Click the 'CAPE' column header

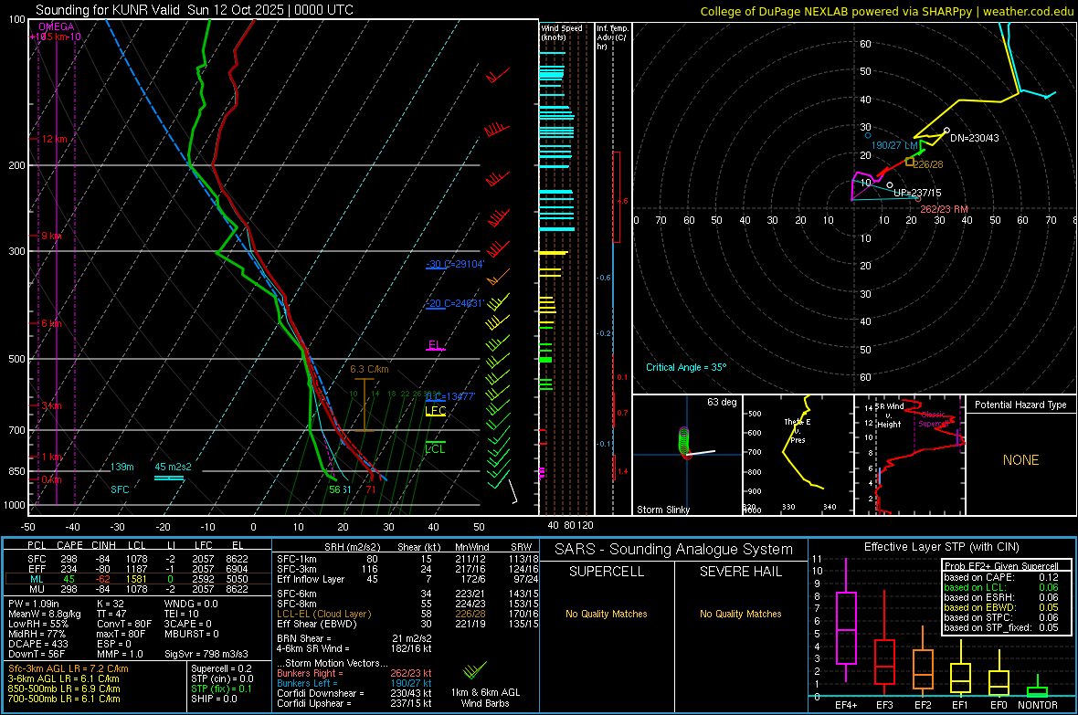tap(69, 545)
